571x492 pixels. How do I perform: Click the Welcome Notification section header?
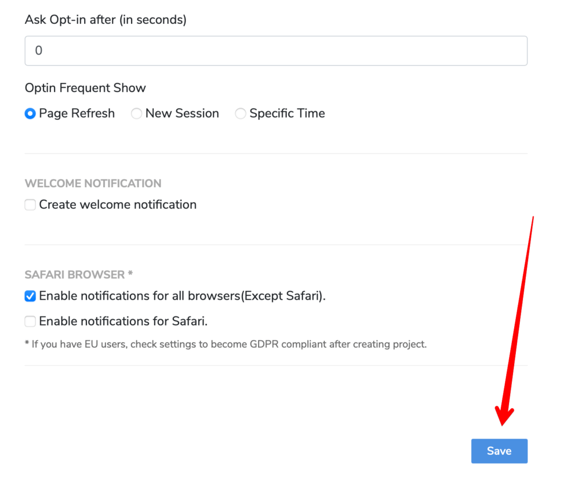click(x=93, y=183)
